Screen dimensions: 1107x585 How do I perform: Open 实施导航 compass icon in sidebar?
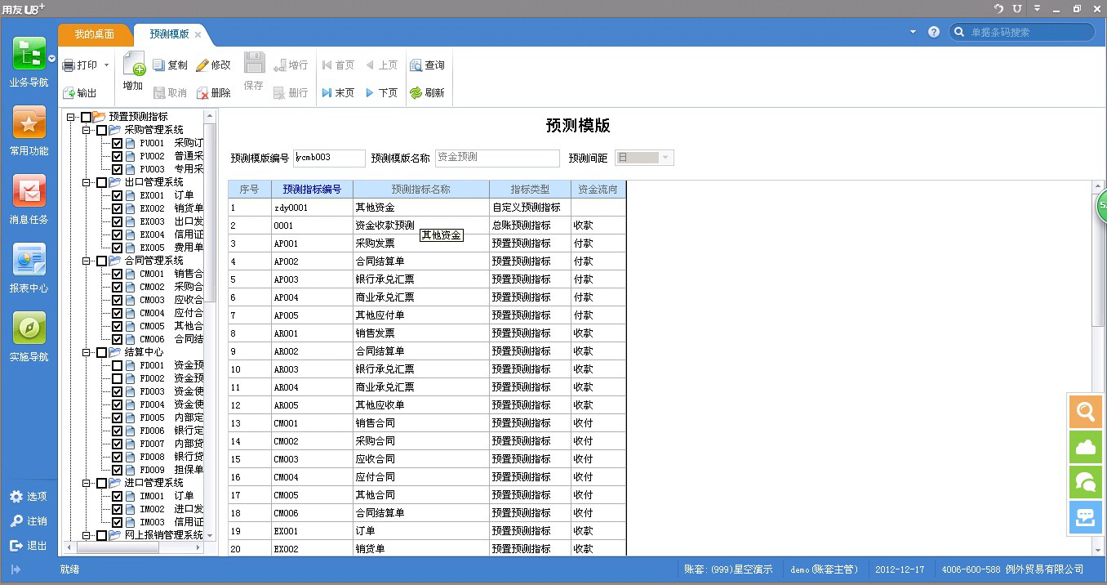[x=29, y=328]
